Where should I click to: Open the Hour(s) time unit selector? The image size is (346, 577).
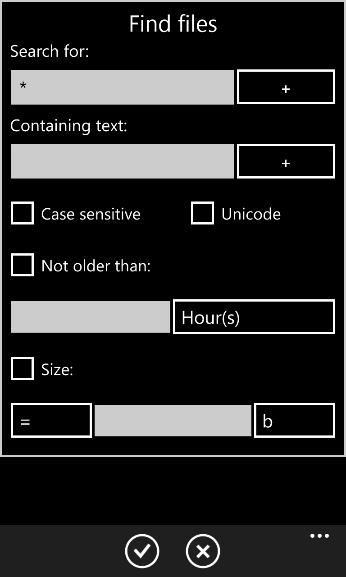254,317
